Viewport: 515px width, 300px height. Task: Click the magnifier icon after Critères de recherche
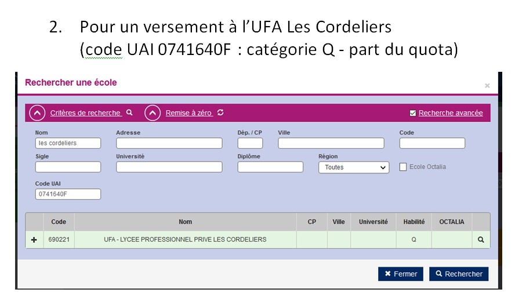tap(129, 112)
